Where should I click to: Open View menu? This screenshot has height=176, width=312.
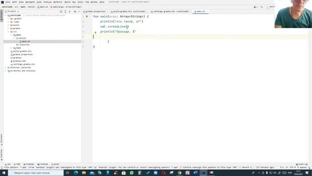(x=21, y=2)
